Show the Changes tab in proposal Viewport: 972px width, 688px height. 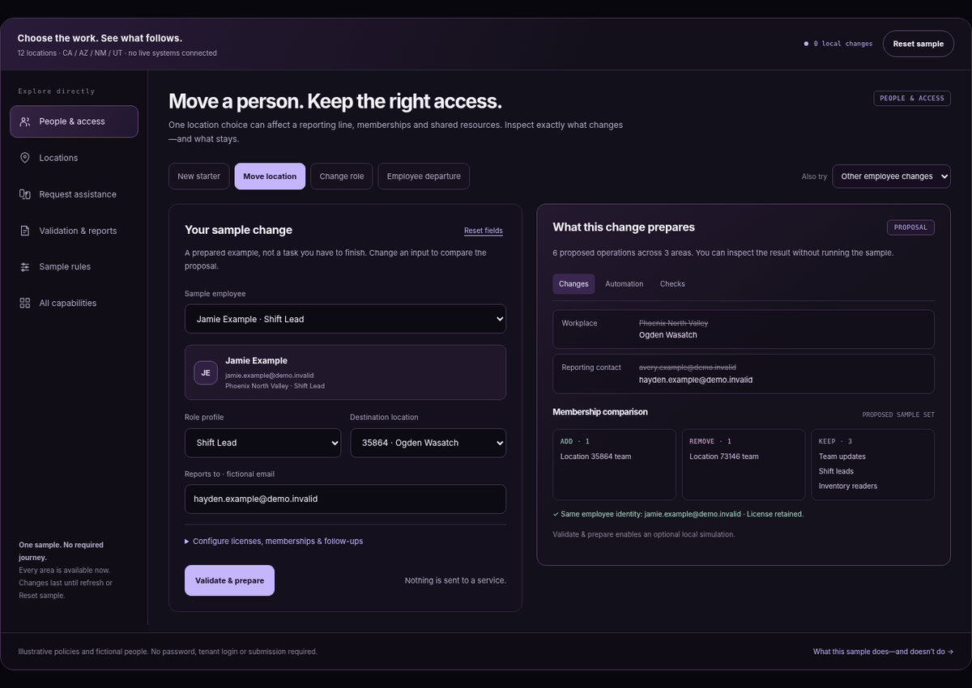[x=573, y=284]
